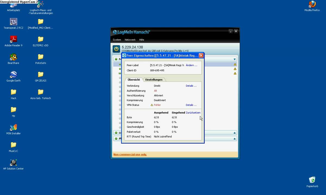Minimize the LogMeIn Hamachi window
Image resolution: width=326 pixels, height=195 pixels.
click(x=231, y=31)
